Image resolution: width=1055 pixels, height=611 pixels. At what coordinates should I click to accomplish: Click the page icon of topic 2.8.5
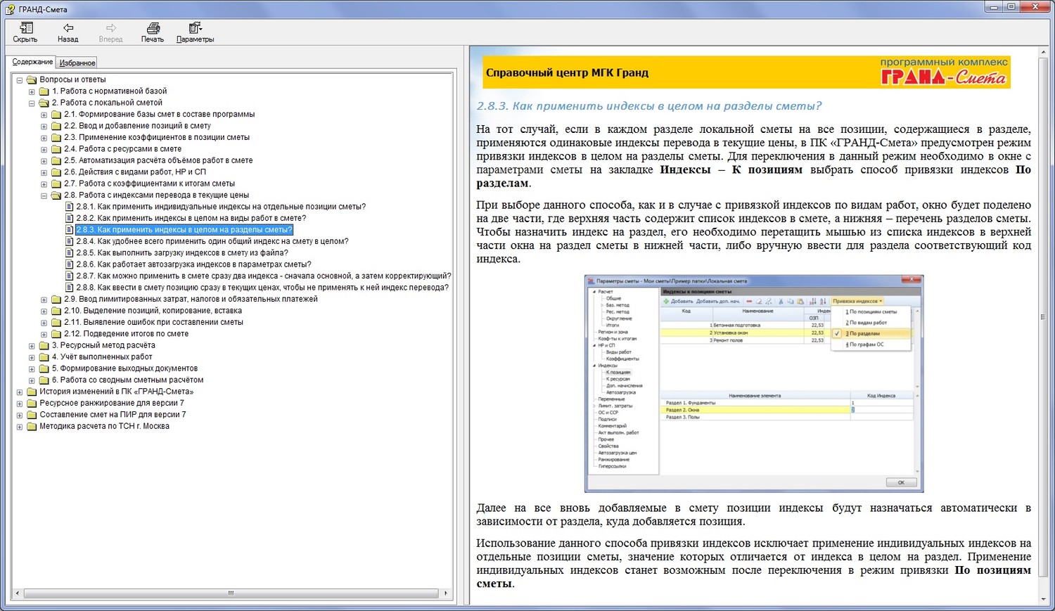point(70,253)
